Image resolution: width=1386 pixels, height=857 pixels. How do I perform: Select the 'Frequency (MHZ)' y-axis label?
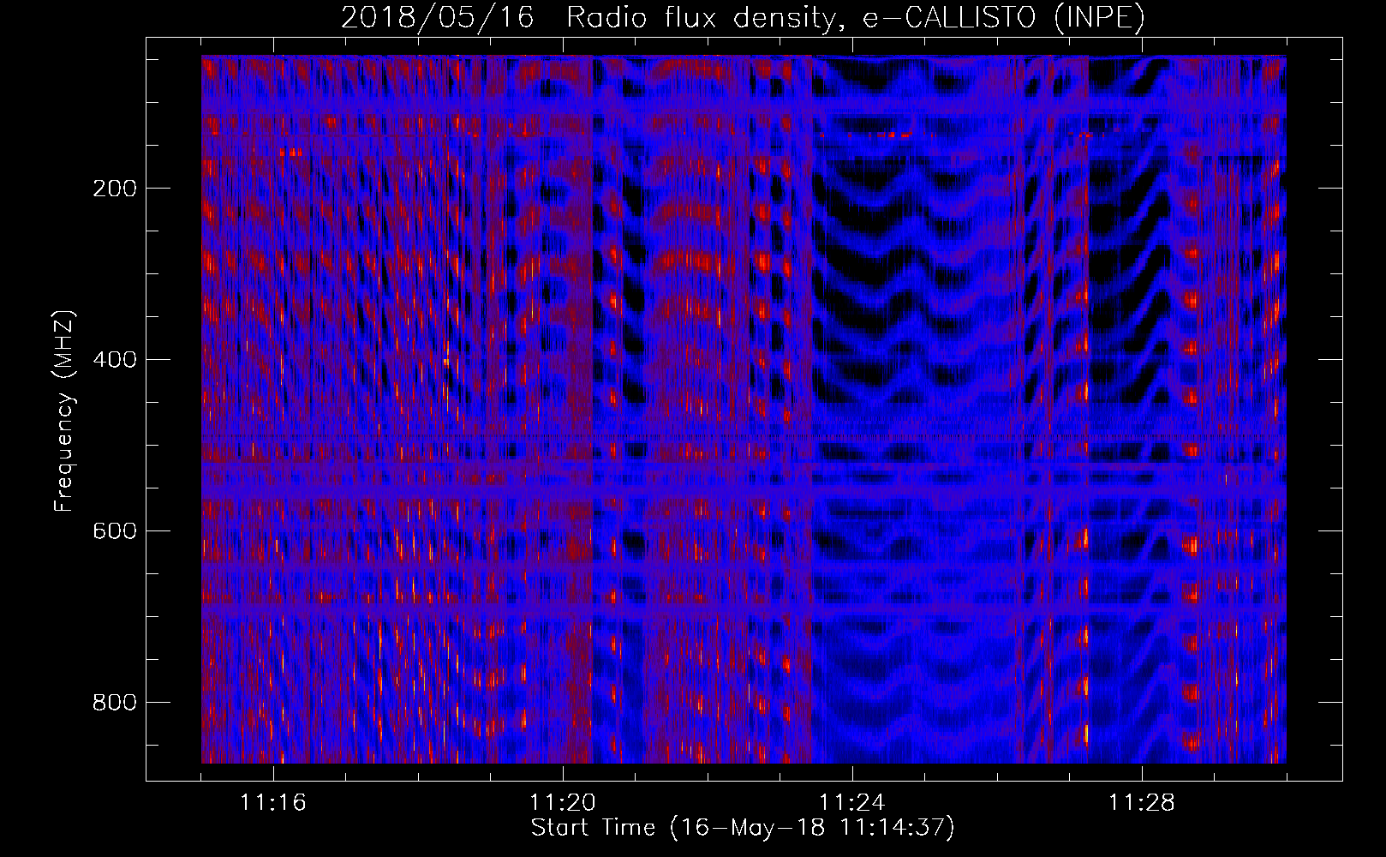click(64, 411)
